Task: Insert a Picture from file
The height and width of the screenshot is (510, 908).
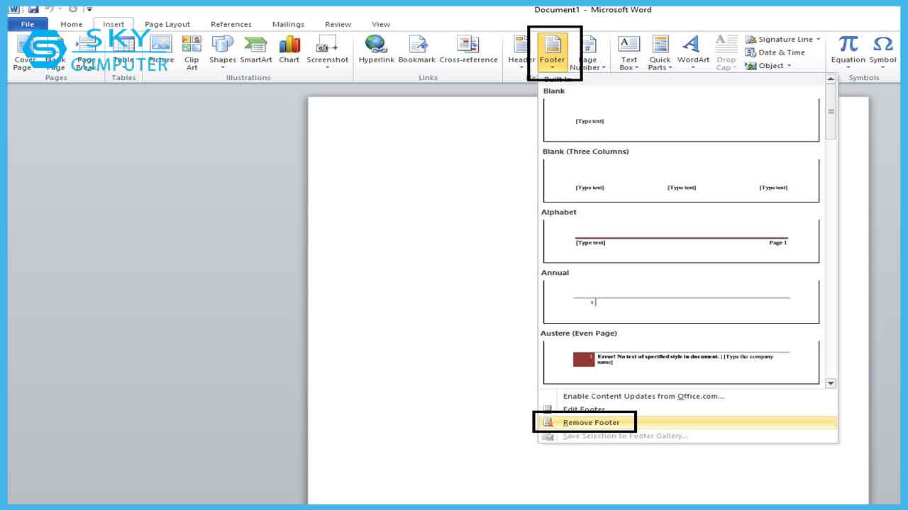Action: click(160, 50)
